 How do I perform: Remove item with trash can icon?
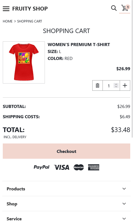pos(98,85)
